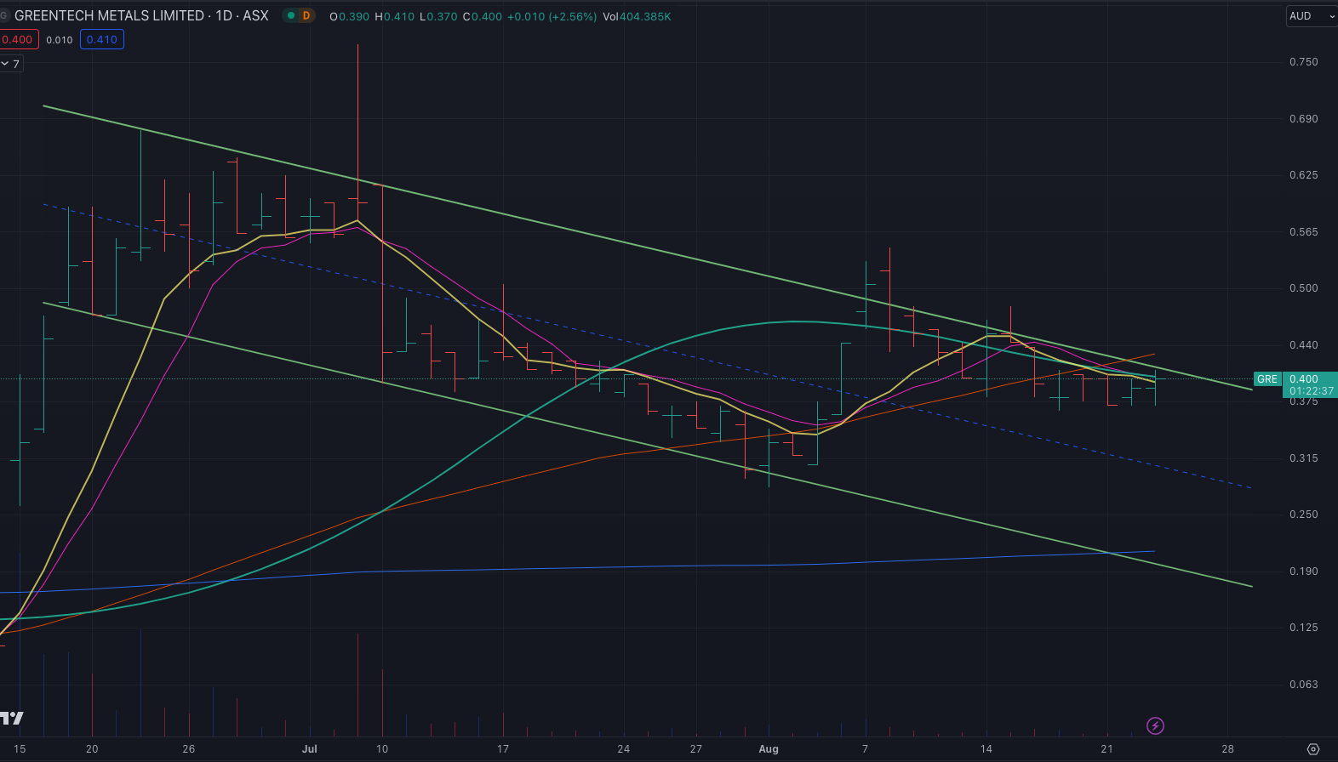The image size is (1338, 762).
Task: Click the 0.190 price axis label
Action: point(1304,571)
